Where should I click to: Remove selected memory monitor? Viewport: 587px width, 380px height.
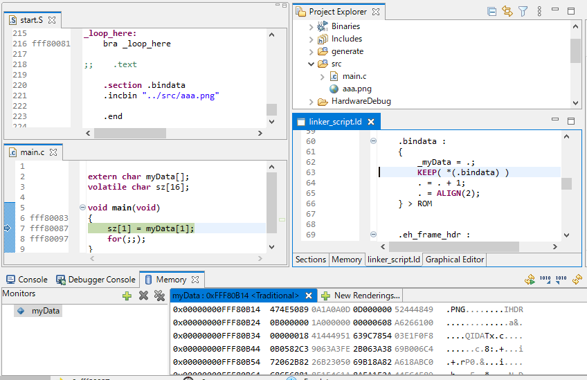[143, 296]
